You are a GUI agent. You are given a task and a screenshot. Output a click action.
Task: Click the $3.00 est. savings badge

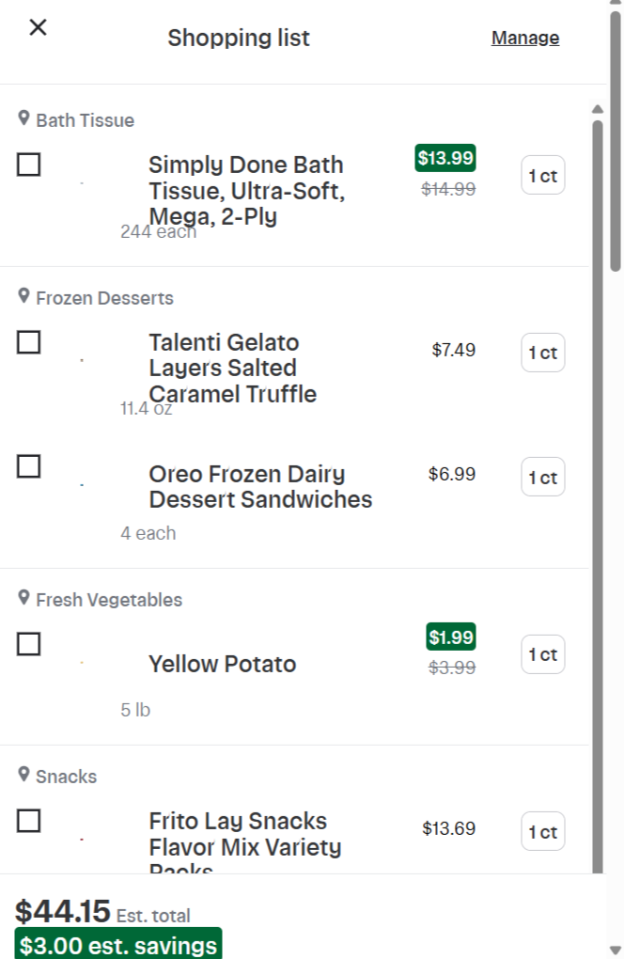[x=118, y=945]
